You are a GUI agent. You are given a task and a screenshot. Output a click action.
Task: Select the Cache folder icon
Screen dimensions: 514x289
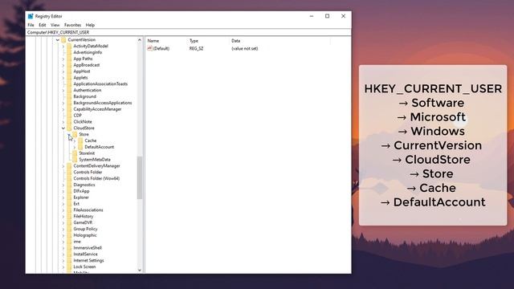80,140
